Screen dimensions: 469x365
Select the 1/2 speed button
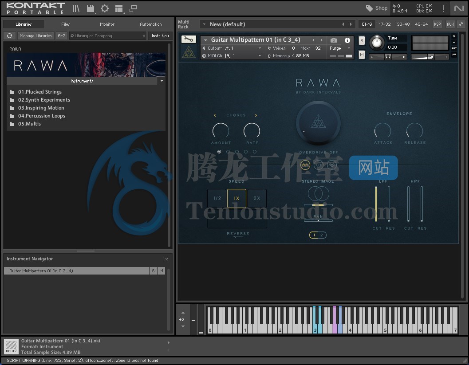pyautogui.click(x=217, y=198)
